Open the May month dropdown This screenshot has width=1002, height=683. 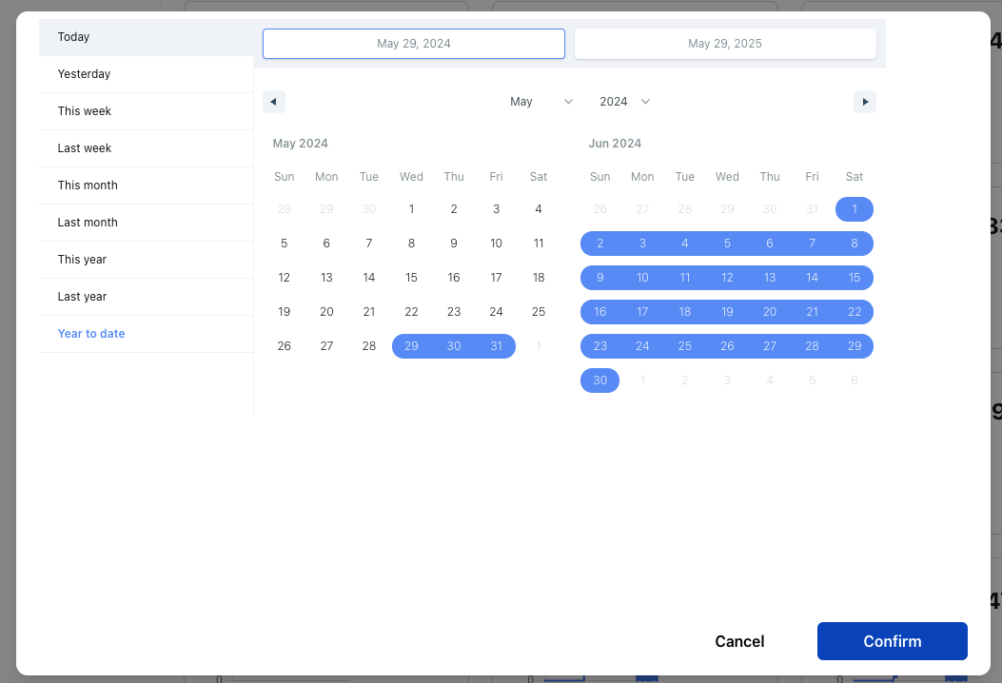pos(540,102)
